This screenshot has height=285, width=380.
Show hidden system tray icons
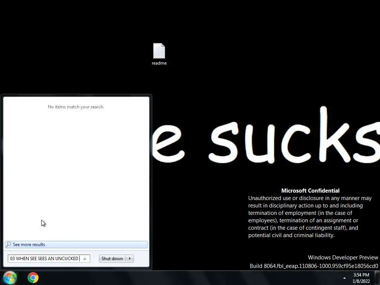click(344, 278)
